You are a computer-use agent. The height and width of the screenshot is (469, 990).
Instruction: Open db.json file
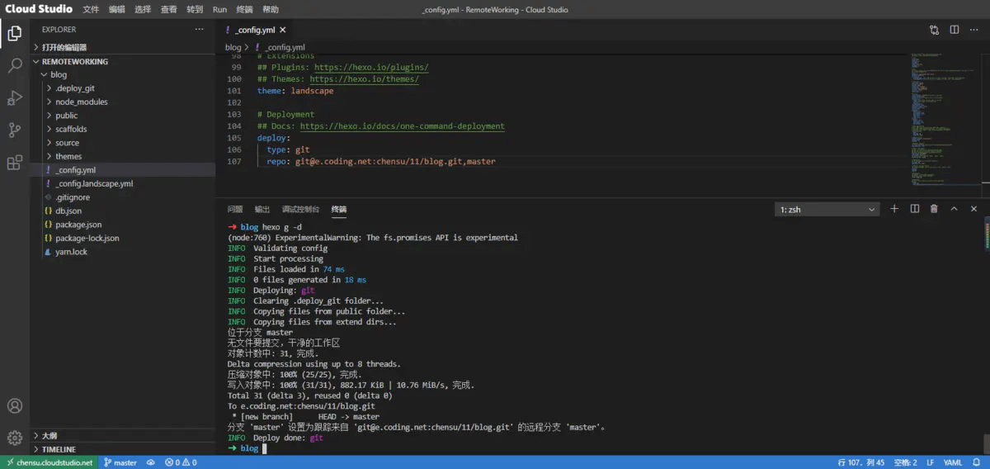coord(123,211)
